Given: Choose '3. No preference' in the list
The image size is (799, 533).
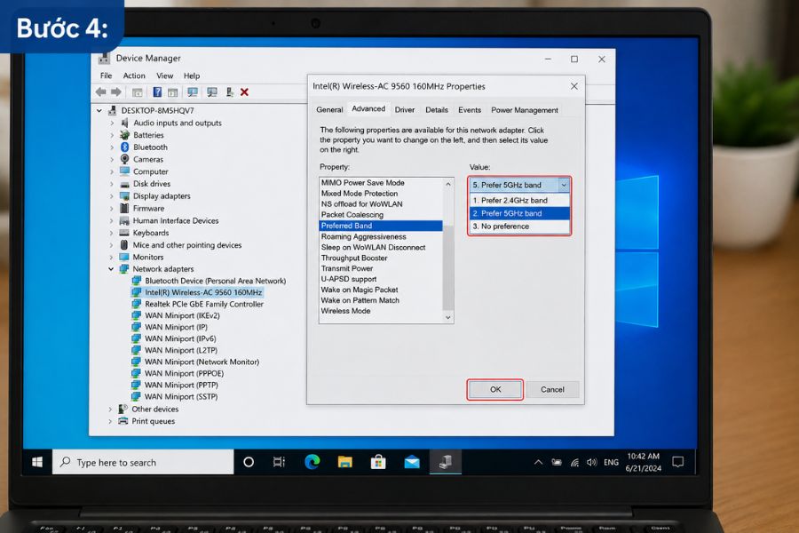Looking at the screenshot, I should 518,227.
